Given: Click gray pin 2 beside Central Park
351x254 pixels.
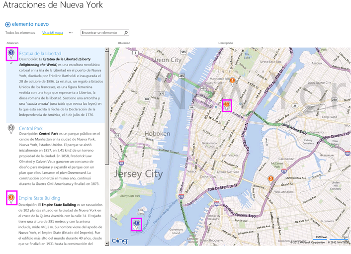Looking at the screenshot, I should point(11,129).
